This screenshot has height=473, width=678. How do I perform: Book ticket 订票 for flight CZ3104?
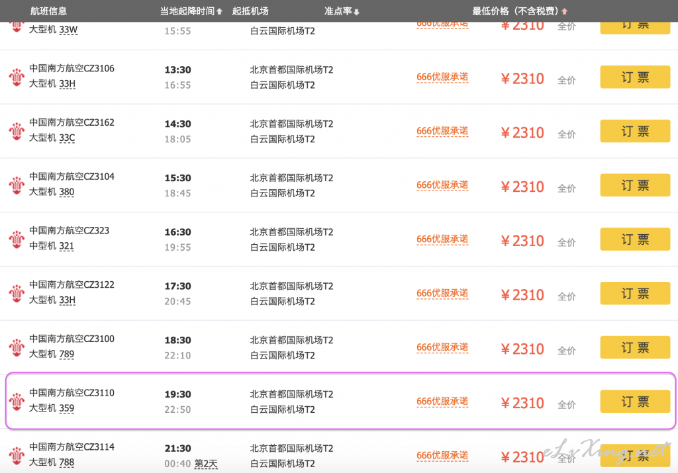[x=635, y=185]
